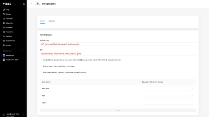The height and width of the screenshot is (117, 209).
Task: Open the user options three-dot menu
Action: click(23, 115)
